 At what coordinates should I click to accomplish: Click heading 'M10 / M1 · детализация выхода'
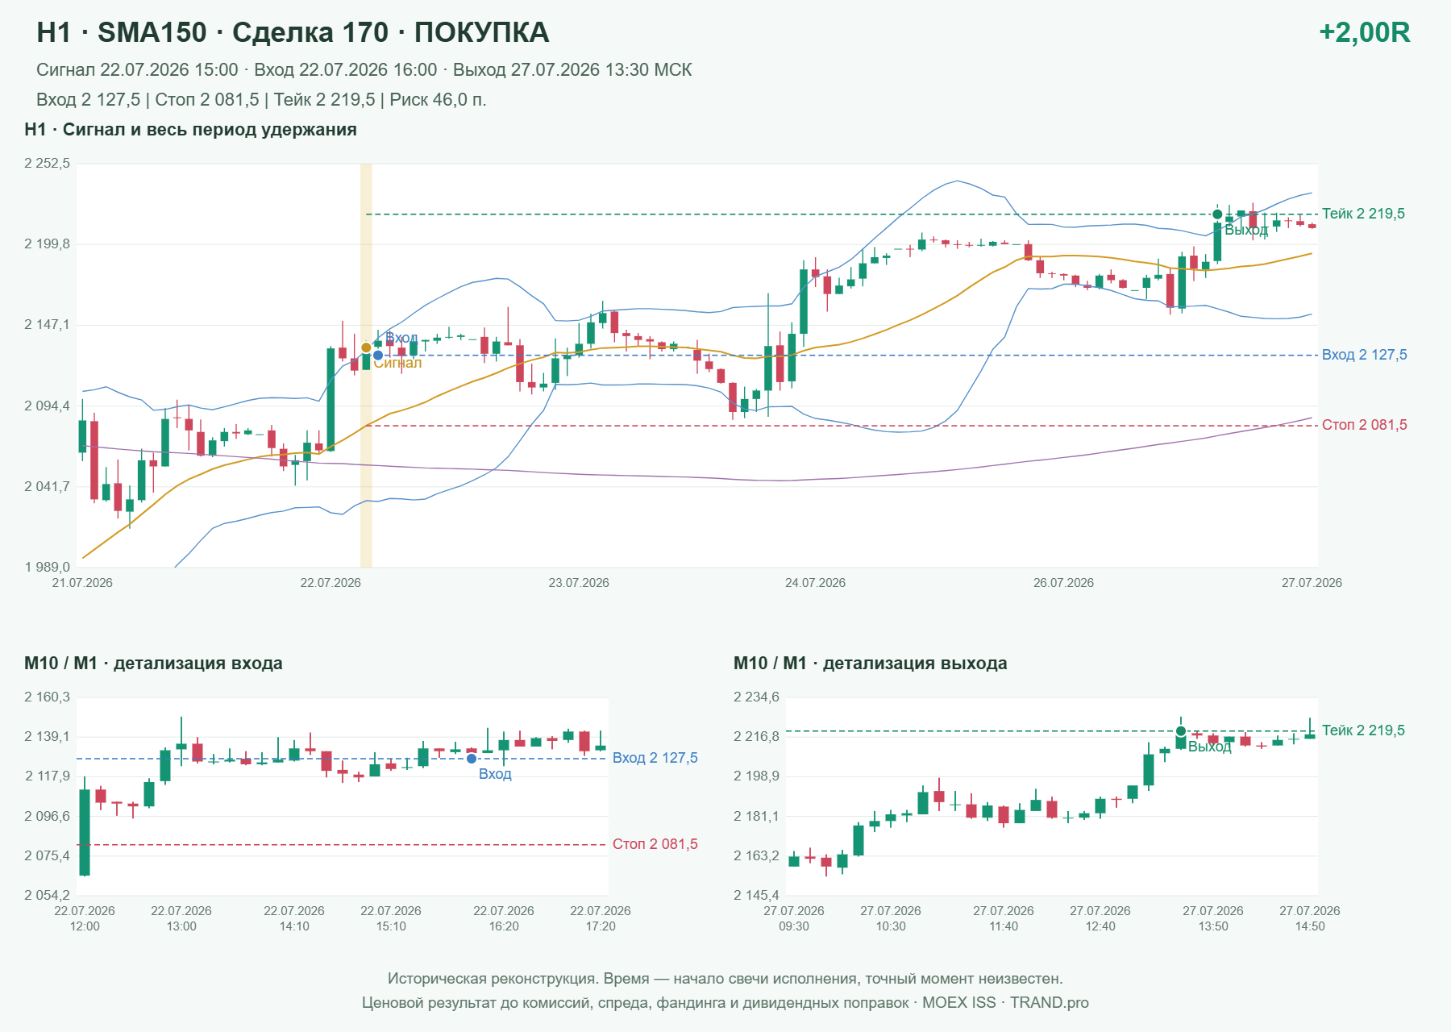click(870, 664)
